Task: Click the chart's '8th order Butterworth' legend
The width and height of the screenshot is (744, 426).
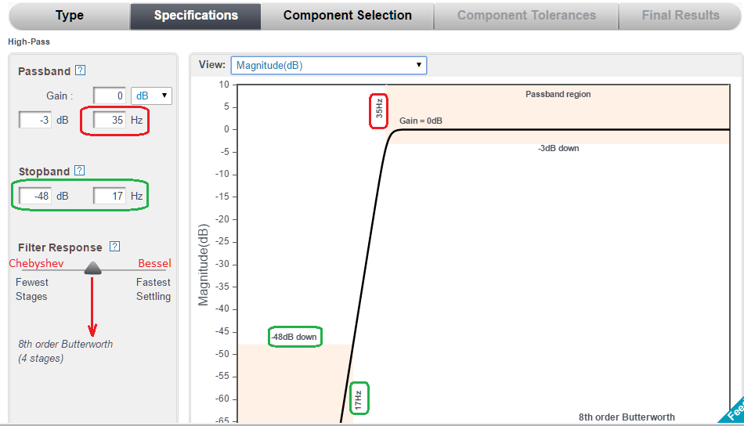Action: [x=627, y=417]
